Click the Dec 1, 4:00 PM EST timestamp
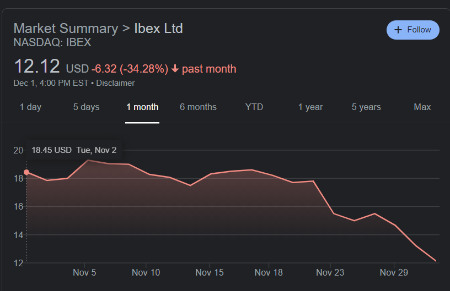Screen dimensions: 450x291 (x=51, y=83)
